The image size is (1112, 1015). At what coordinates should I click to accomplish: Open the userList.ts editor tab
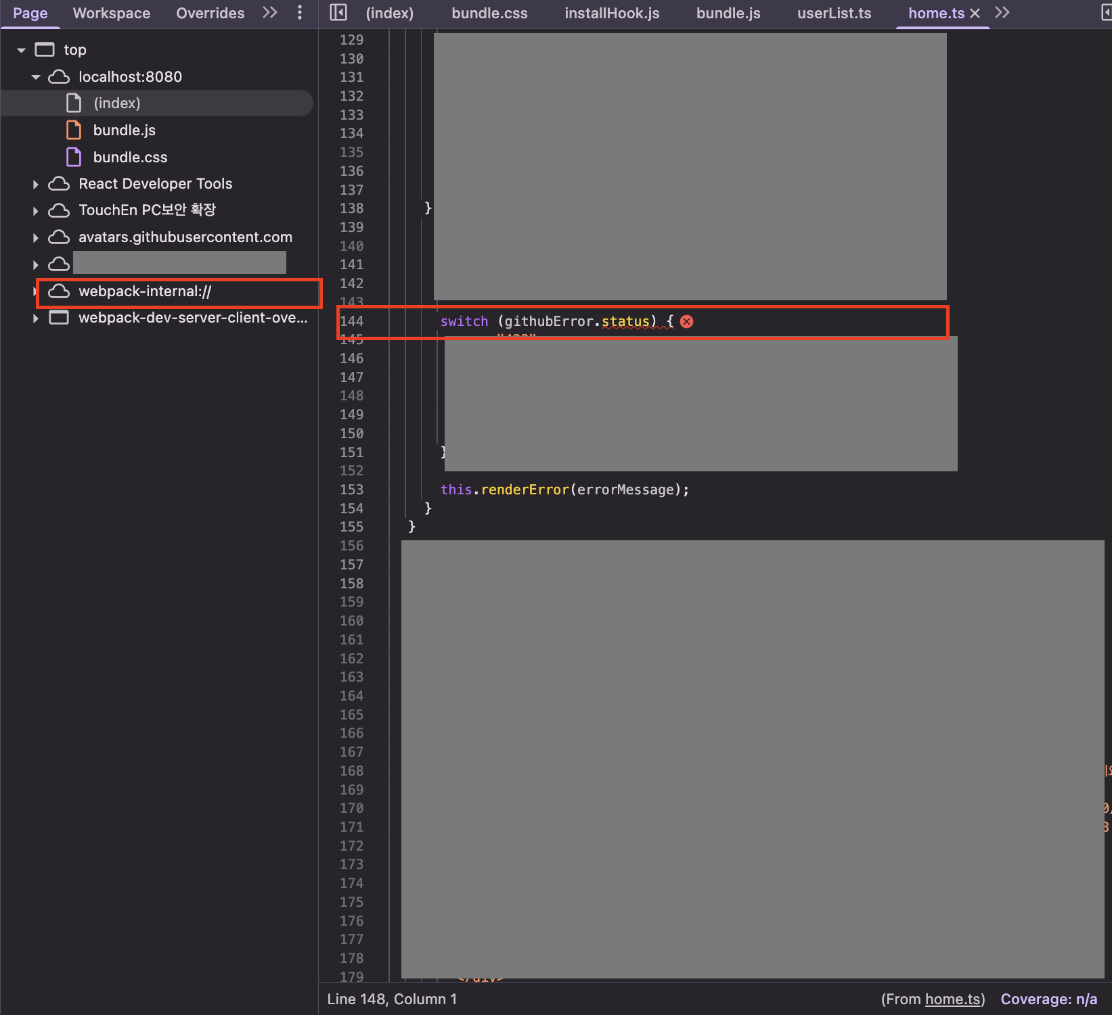coord(834,14)
